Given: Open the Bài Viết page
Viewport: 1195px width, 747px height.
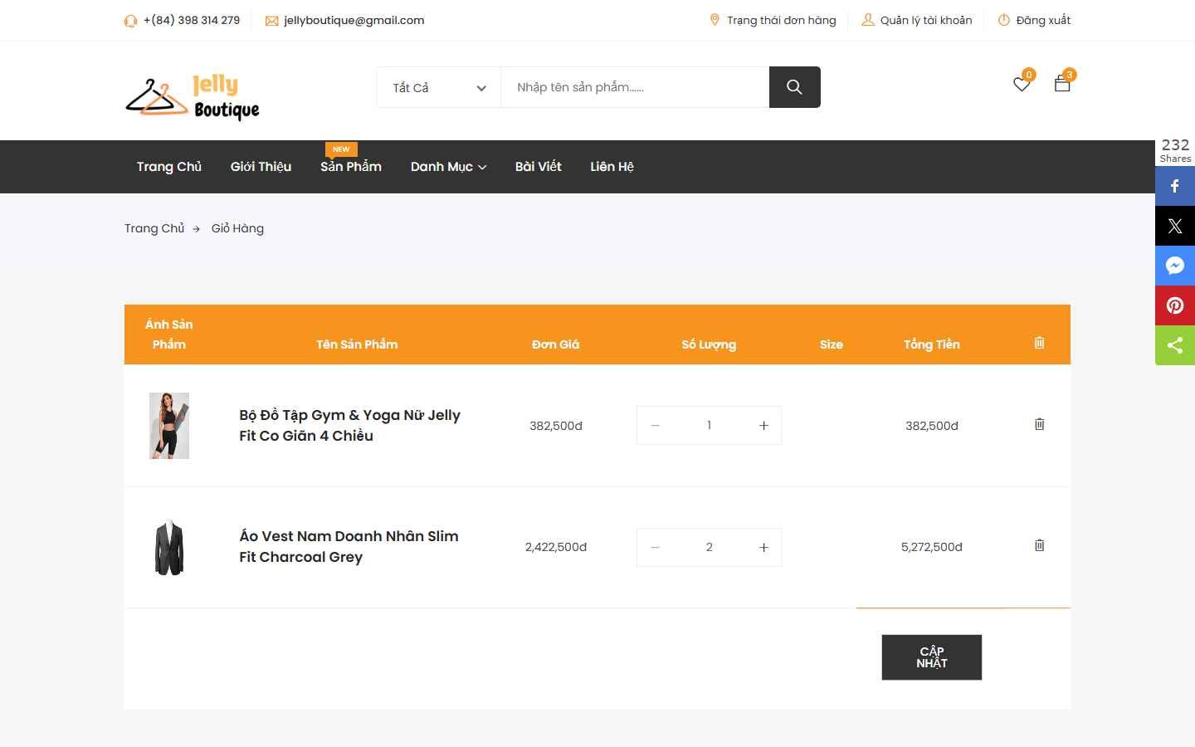Looking at the screenshot, I should (x=538, y=167).
